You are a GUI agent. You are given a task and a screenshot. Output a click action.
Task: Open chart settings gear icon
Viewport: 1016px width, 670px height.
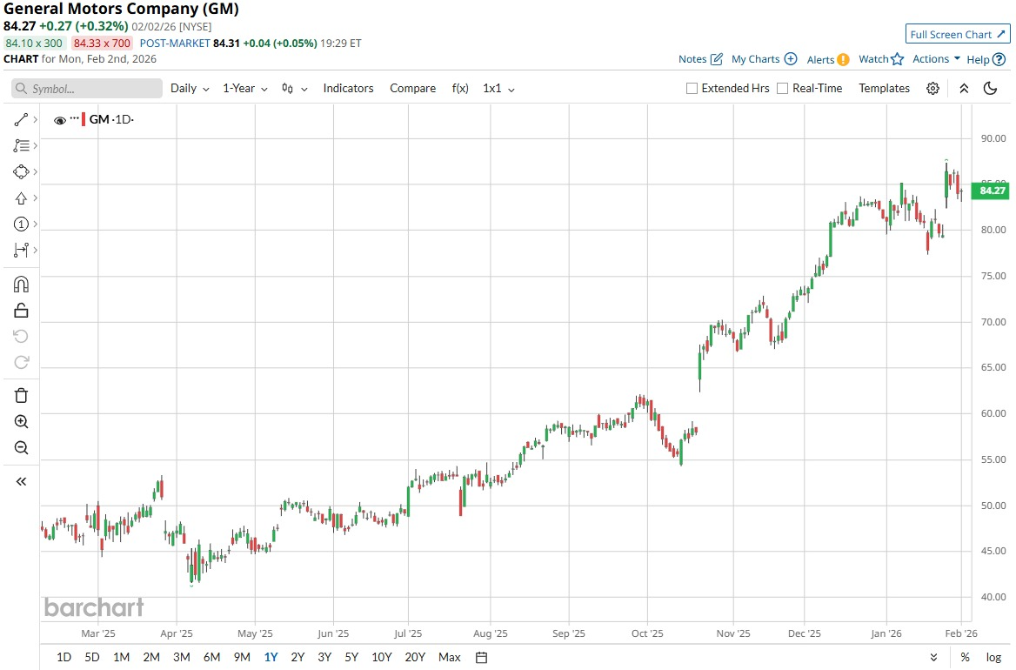tap(932, 89)
